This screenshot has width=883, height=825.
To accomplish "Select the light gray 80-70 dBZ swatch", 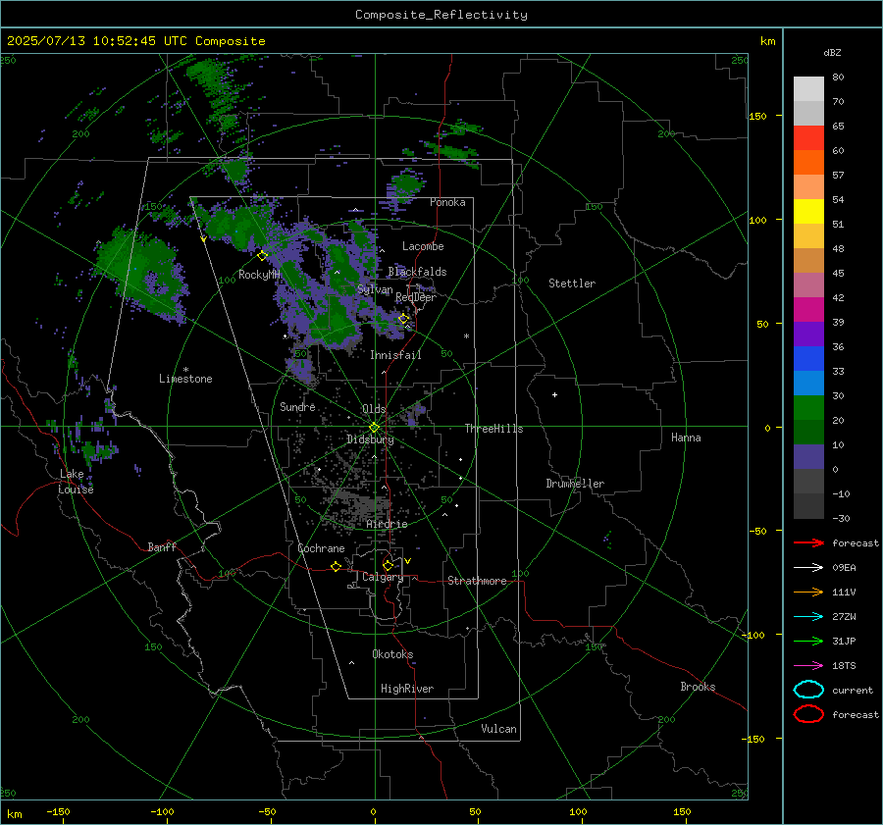I will coord(808,89).
